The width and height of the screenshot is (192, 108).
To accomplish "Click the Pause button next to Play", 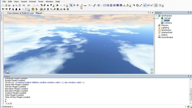I will (x=61, y=5).
